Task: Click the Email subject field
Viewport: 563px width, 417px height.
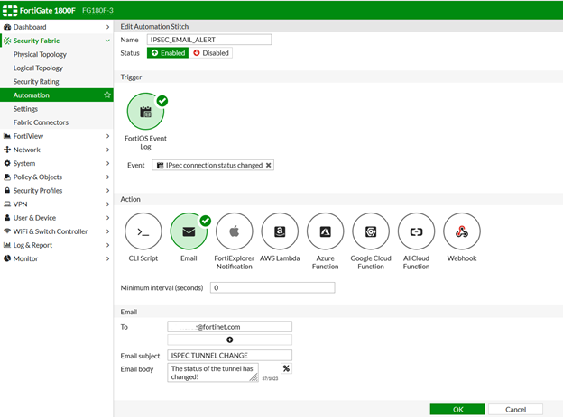Action: coord(230,356)
